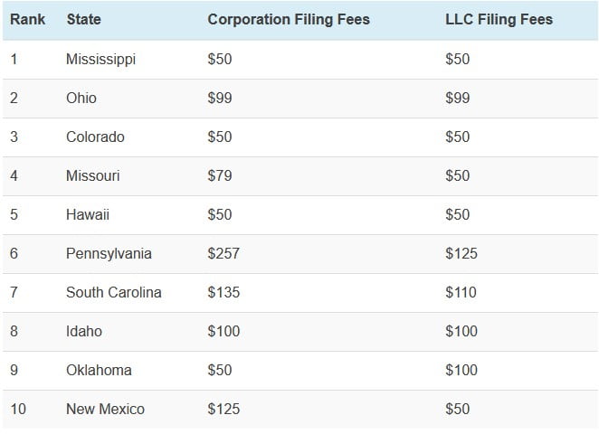Click the rank number 10 cell

[x=18, y=409]
